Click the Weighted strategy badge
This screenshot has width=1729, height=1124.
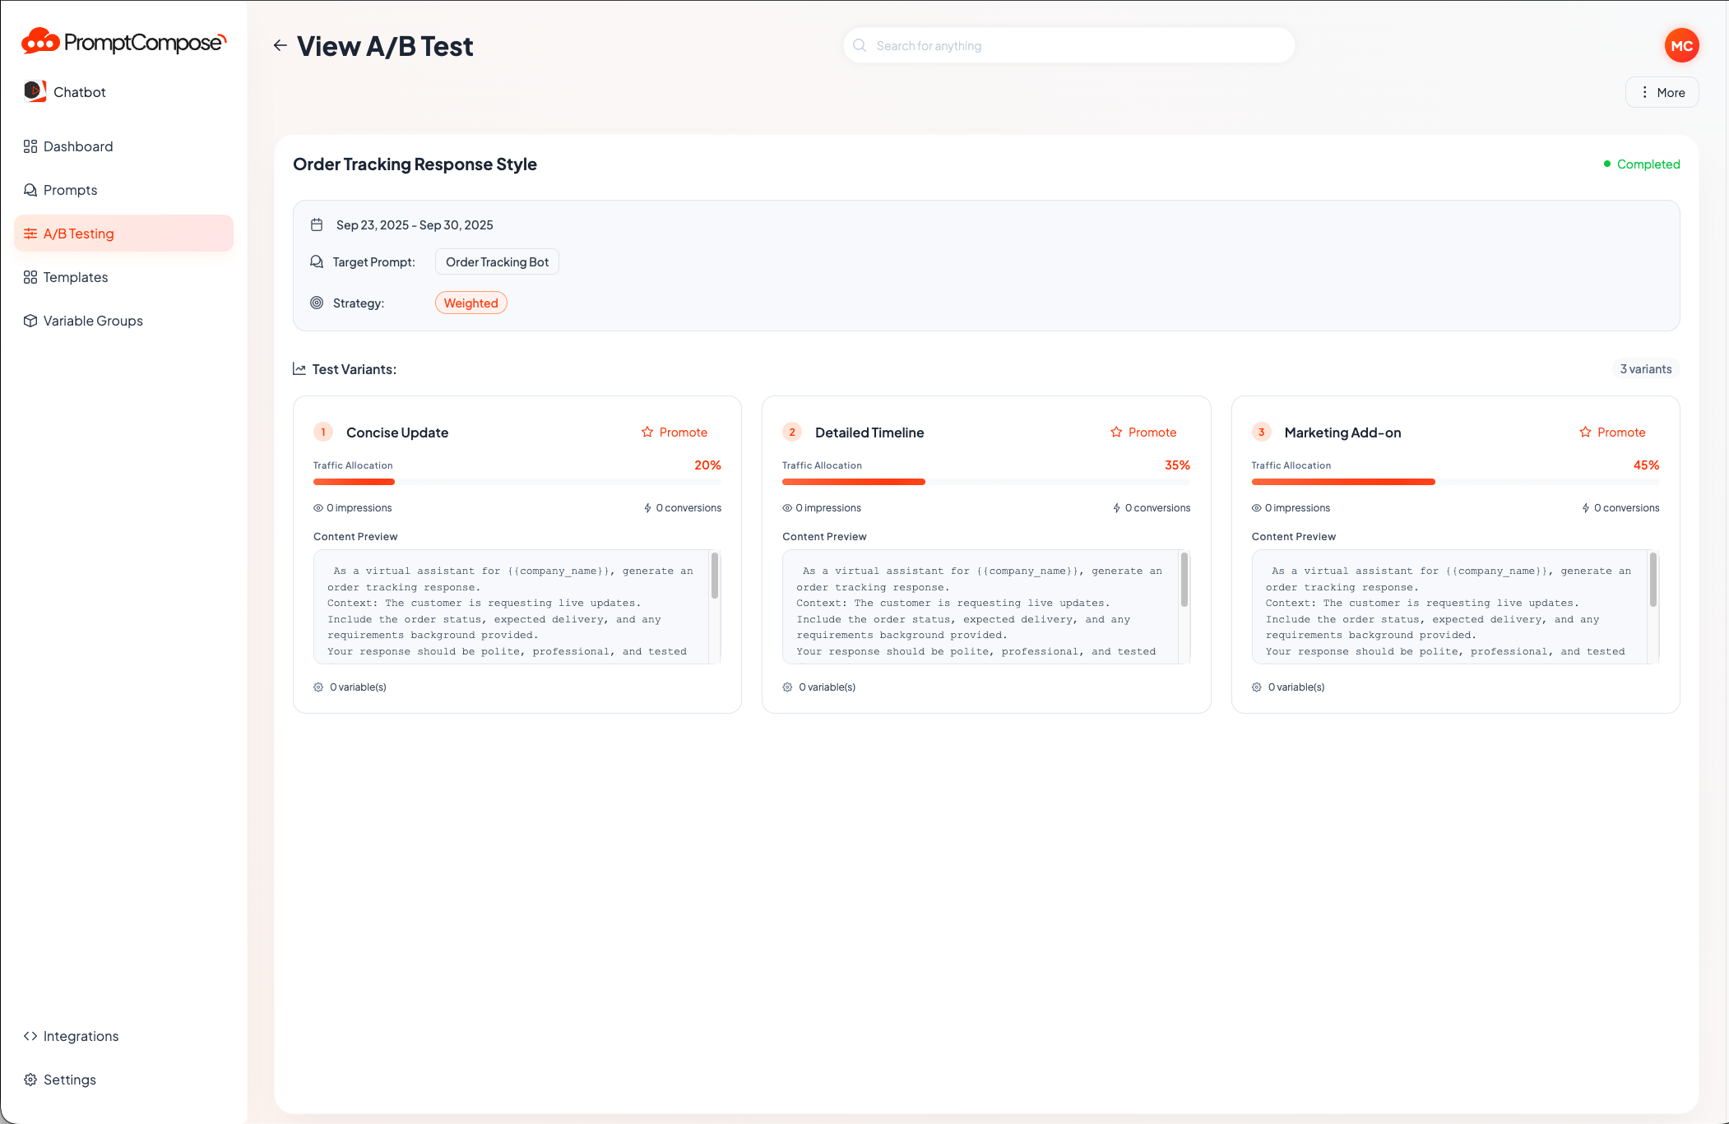(x=470, y=303)
